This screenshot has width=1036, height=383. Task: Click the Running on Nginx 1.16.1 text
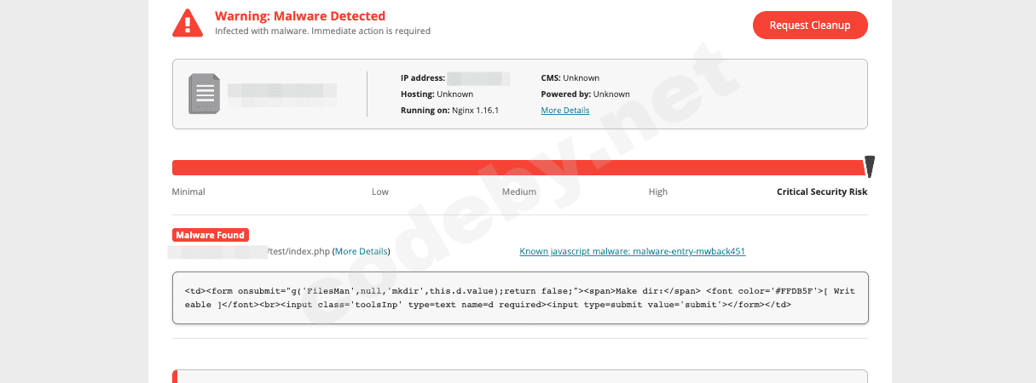point(449,111)
